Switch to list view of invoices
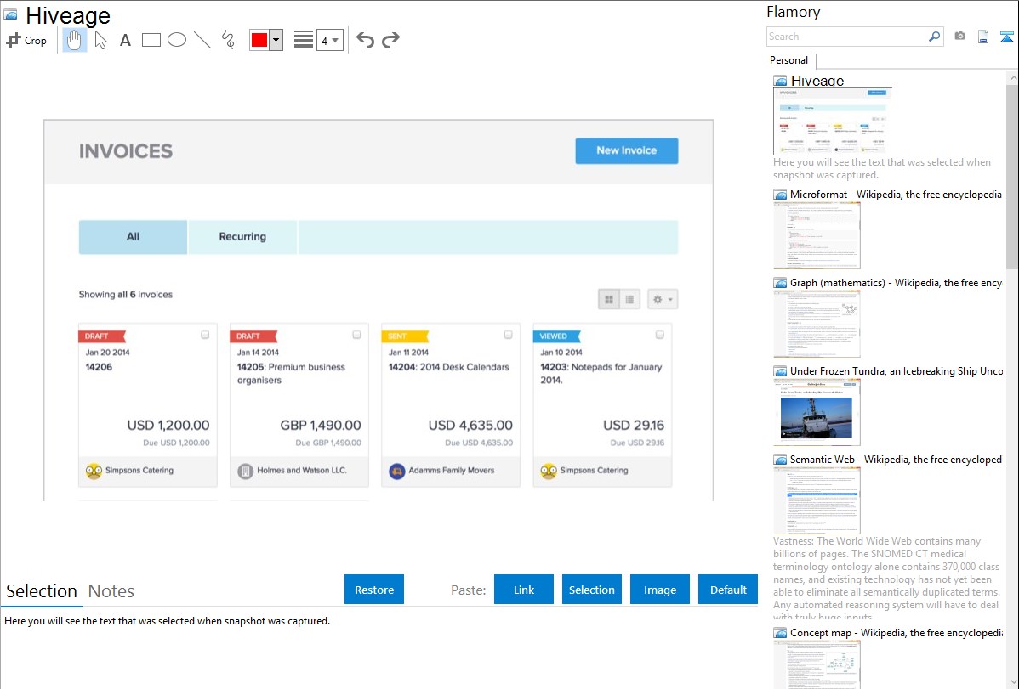Image resolution: width=1019 pixels, height=689 pixels. pyautogui.click(x=629, y=299)
